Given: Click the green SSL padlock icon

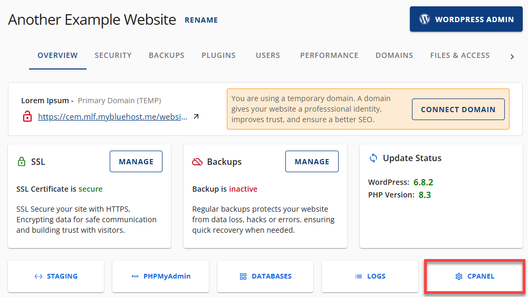Looking at the screenshot, I should pyautogui.click(x=22, y=162).
